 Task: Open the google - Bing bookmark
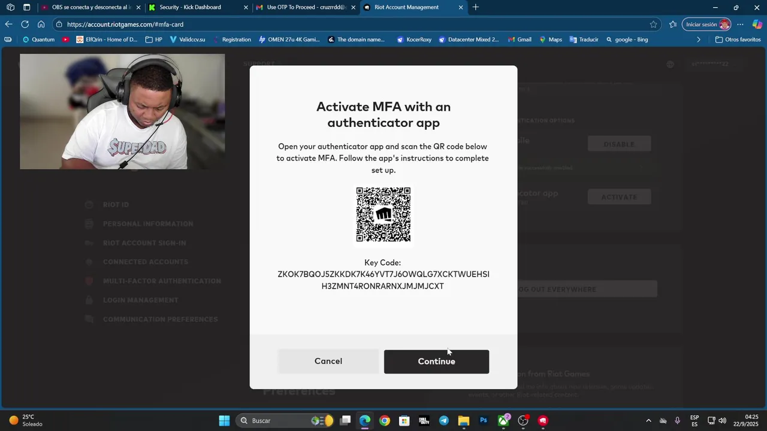[627, 40]
